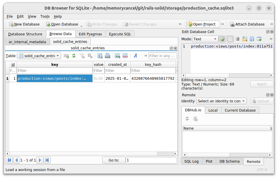This screenshot has height=178, width=277.
Task: Click the Open Database toolbar button
Action: pyautogui.click(x=62, y=24)
